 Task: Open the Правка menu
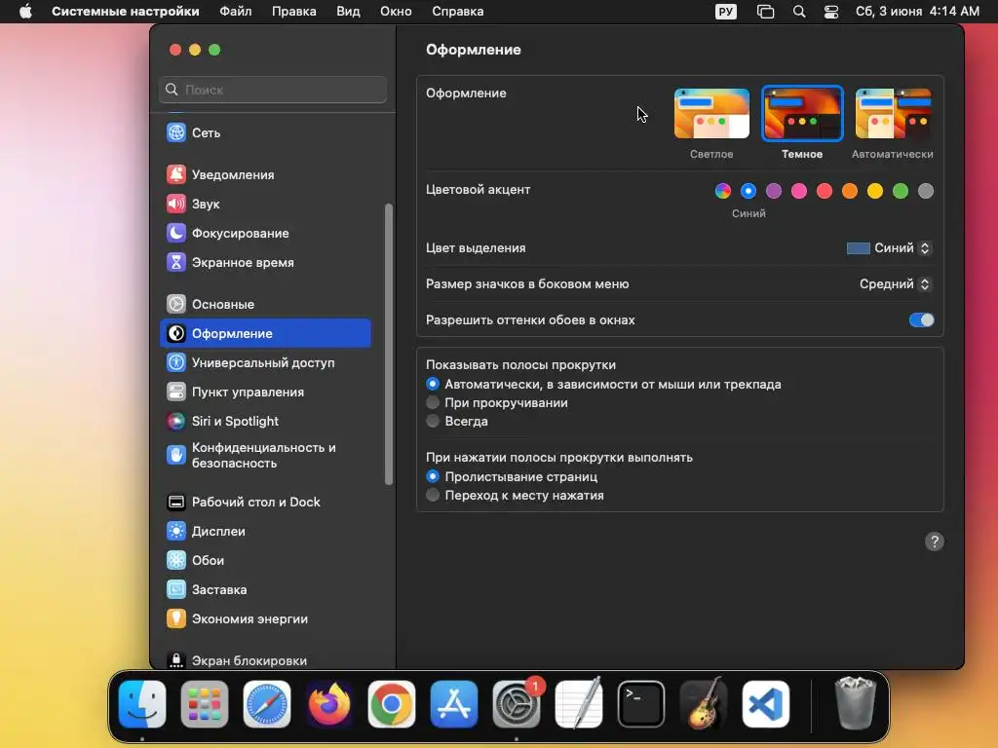pos(294,12)
